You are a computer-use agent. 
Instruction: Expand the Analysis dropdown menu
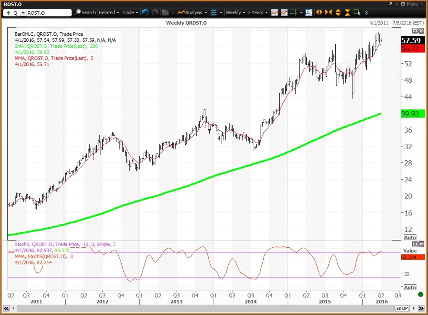[193, 12]
